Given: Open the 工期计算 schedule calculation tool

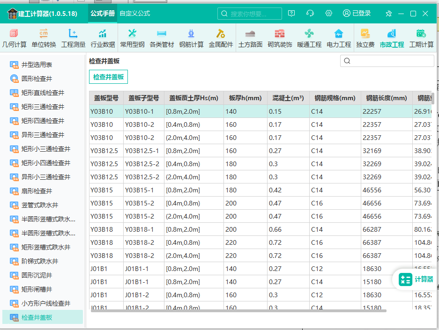Looking at the screenshot, I should (421, 38).
